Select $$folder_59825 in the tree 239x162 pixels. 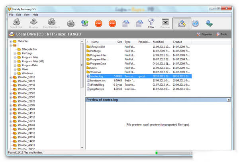(26, 81)
